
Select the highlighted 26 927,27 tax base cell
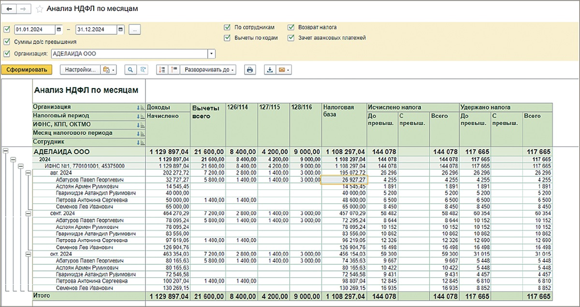tap(344, 179)
